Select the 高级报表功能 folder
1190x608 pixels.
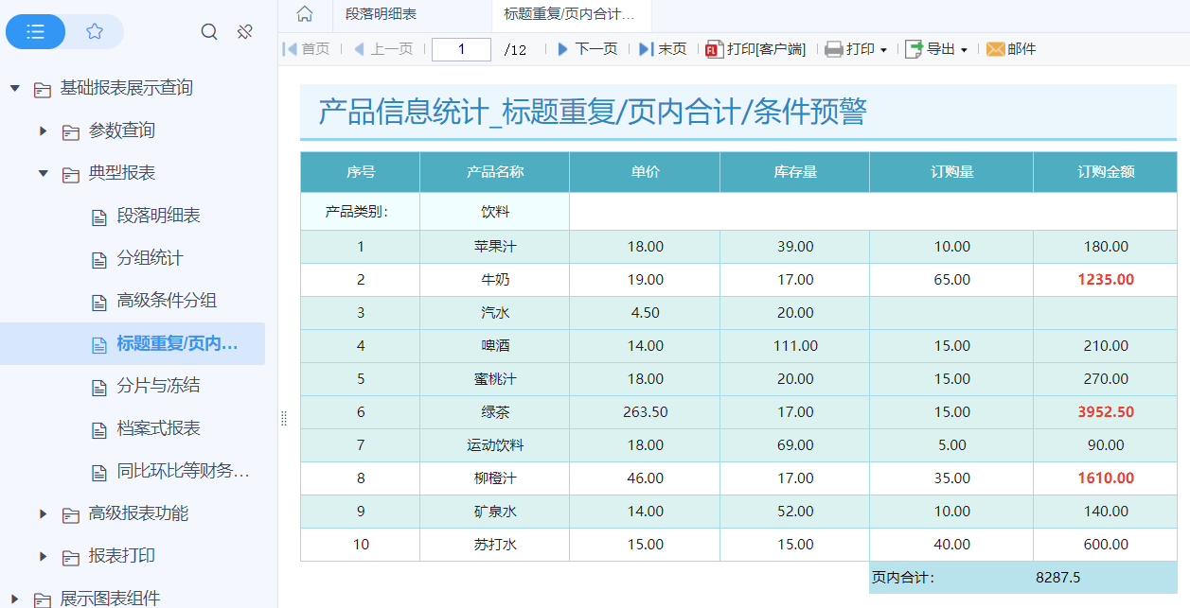[138, 513]
